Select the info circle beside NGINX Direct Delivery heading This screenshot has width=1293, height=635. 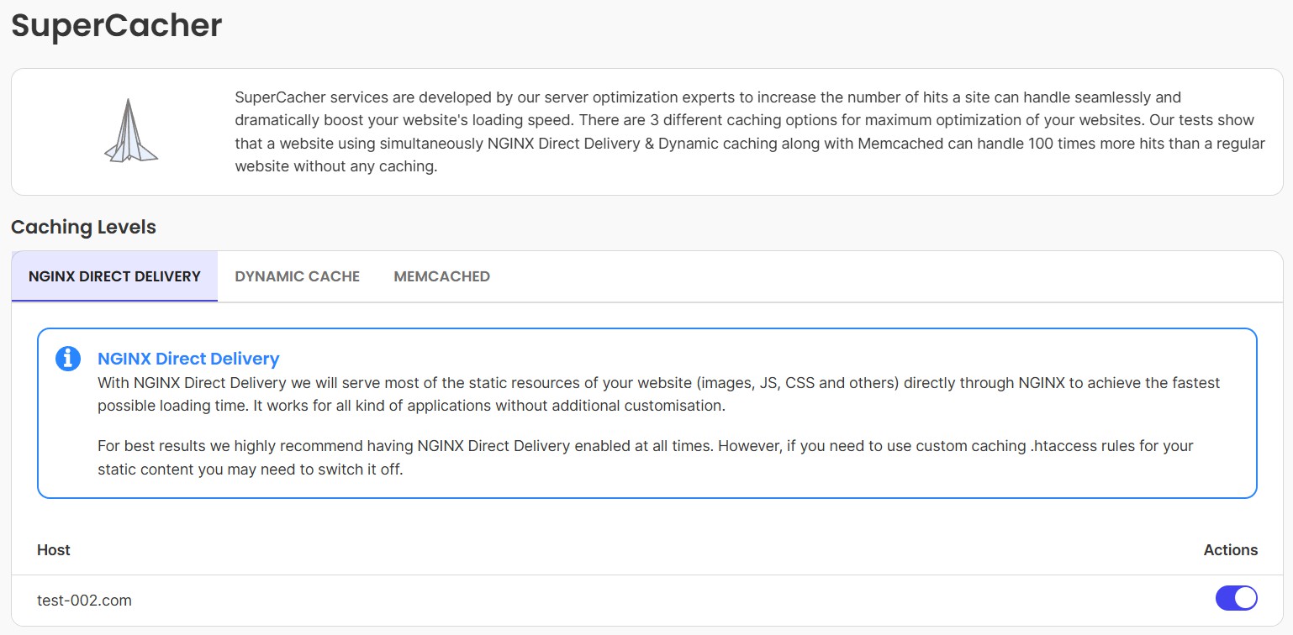click(x=68, y=358)
